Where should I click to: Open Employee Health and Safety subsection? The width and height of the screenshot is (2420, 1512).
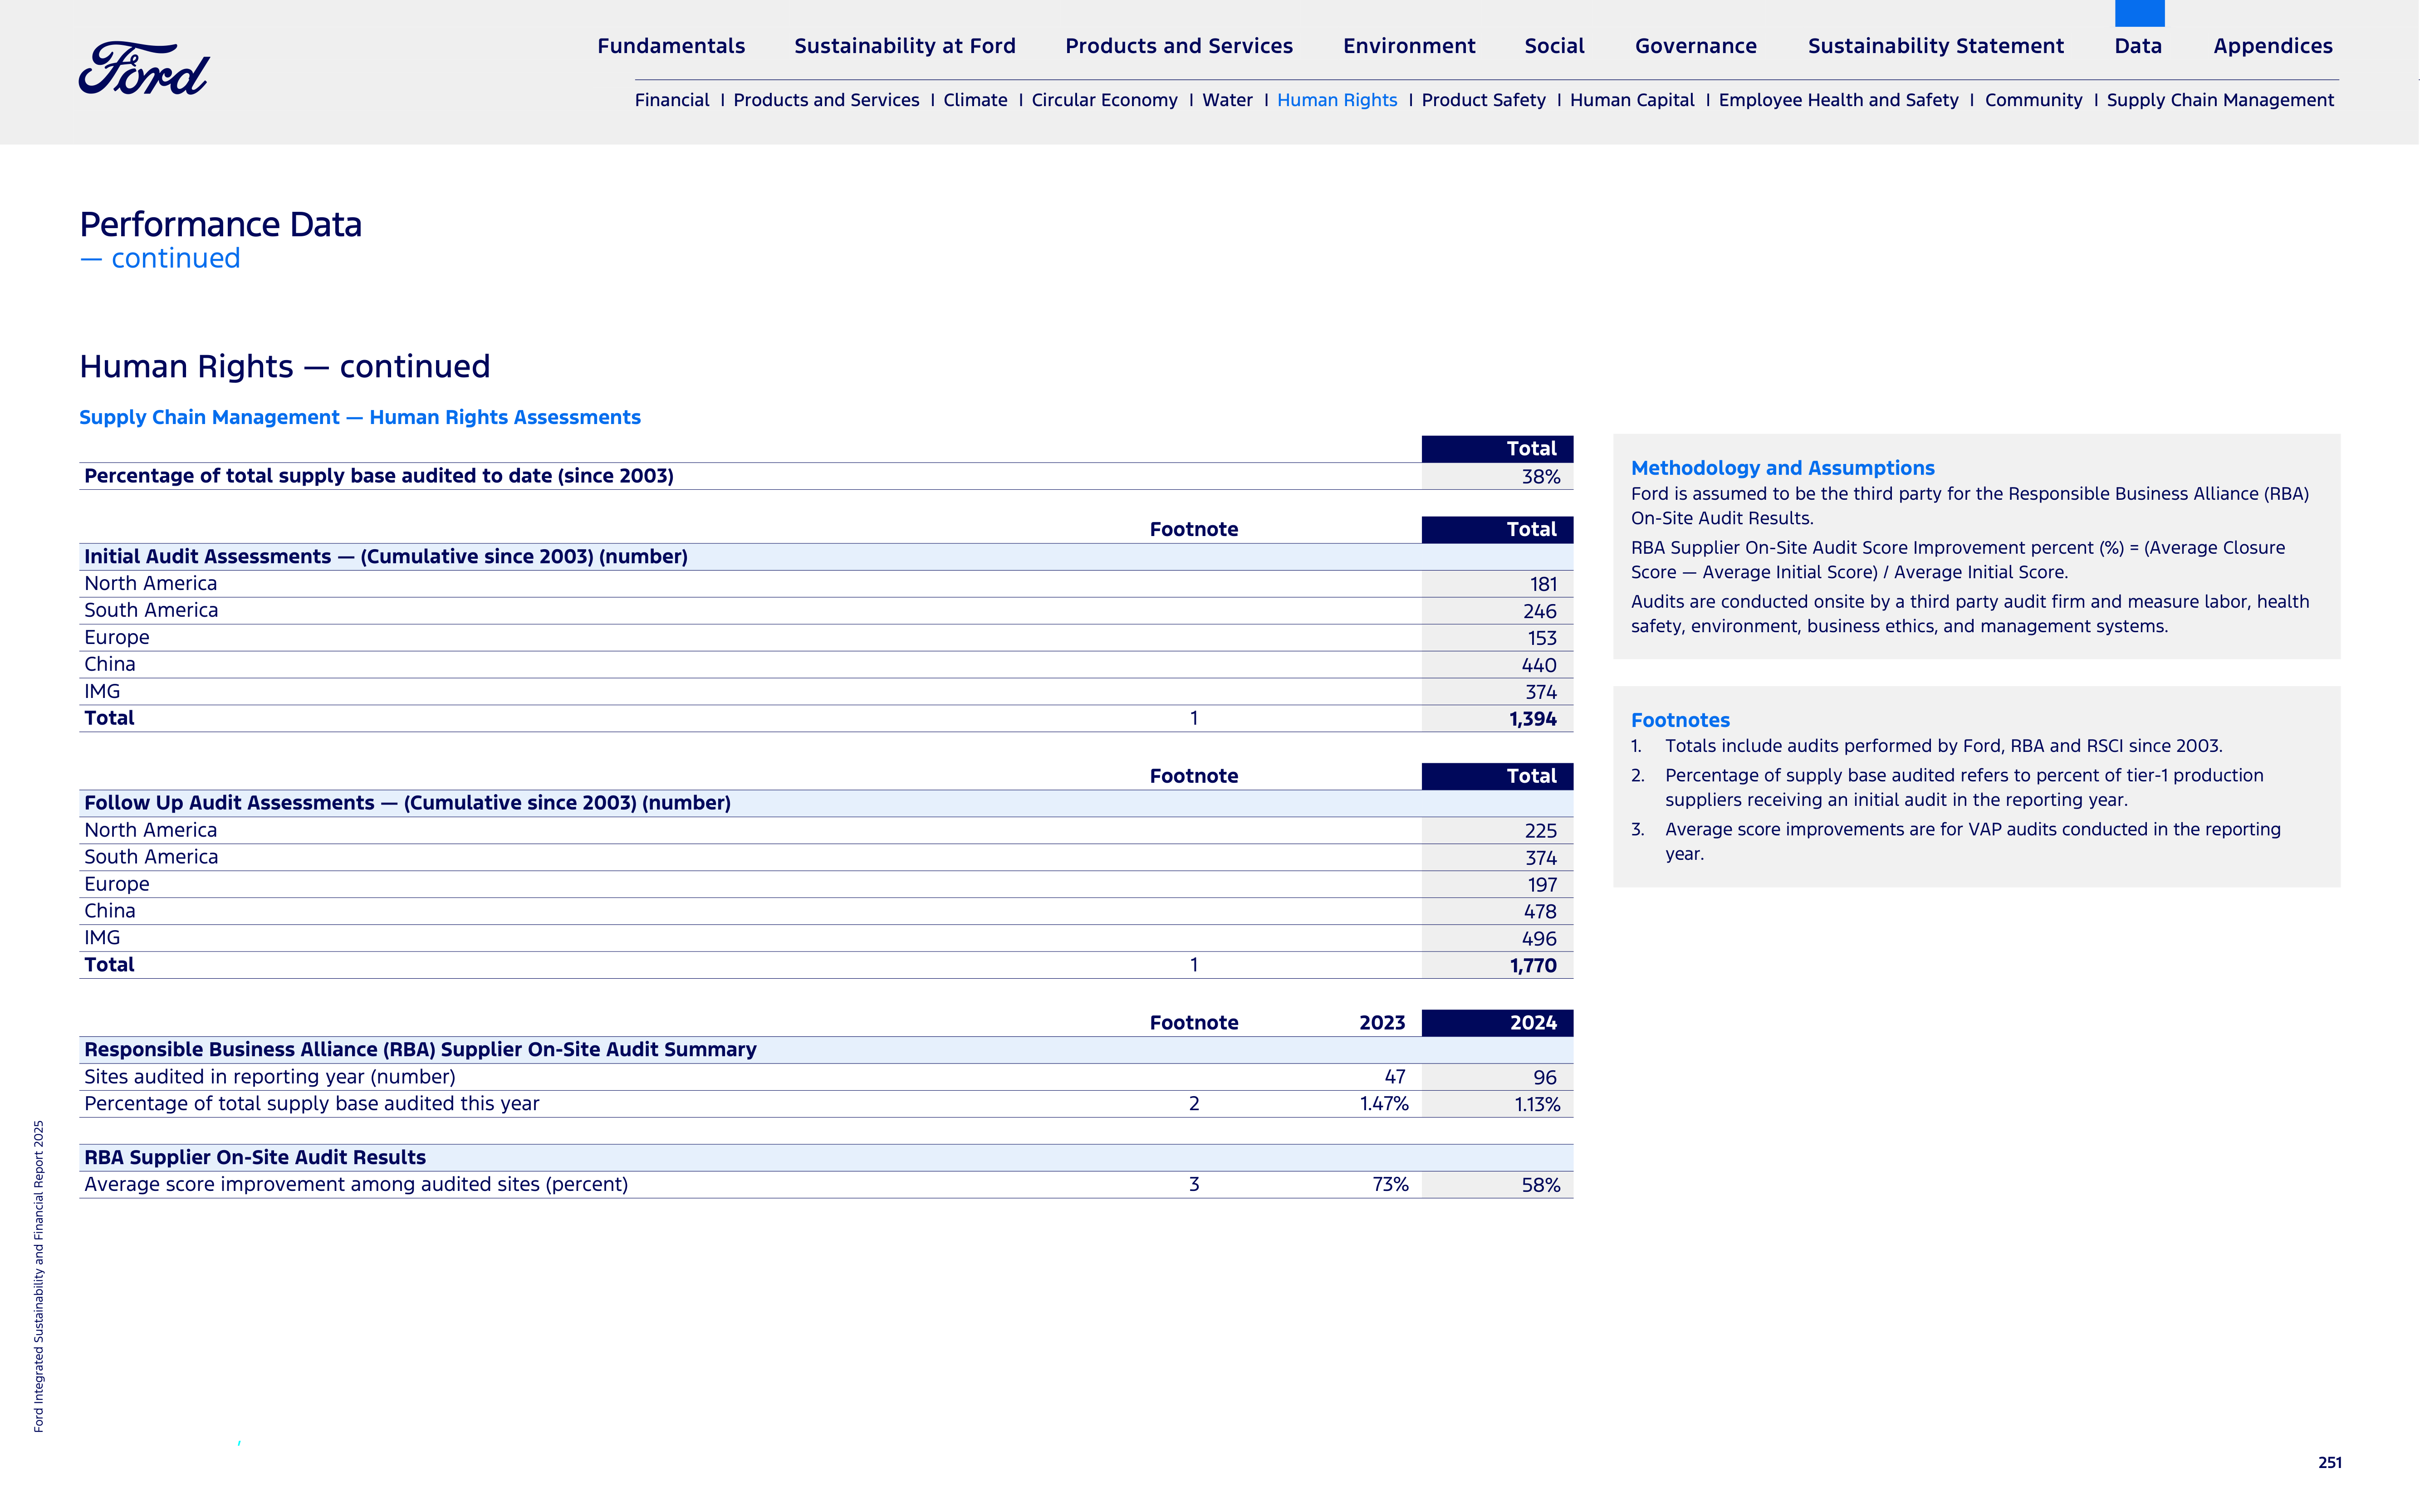(x=1838, y=100)
